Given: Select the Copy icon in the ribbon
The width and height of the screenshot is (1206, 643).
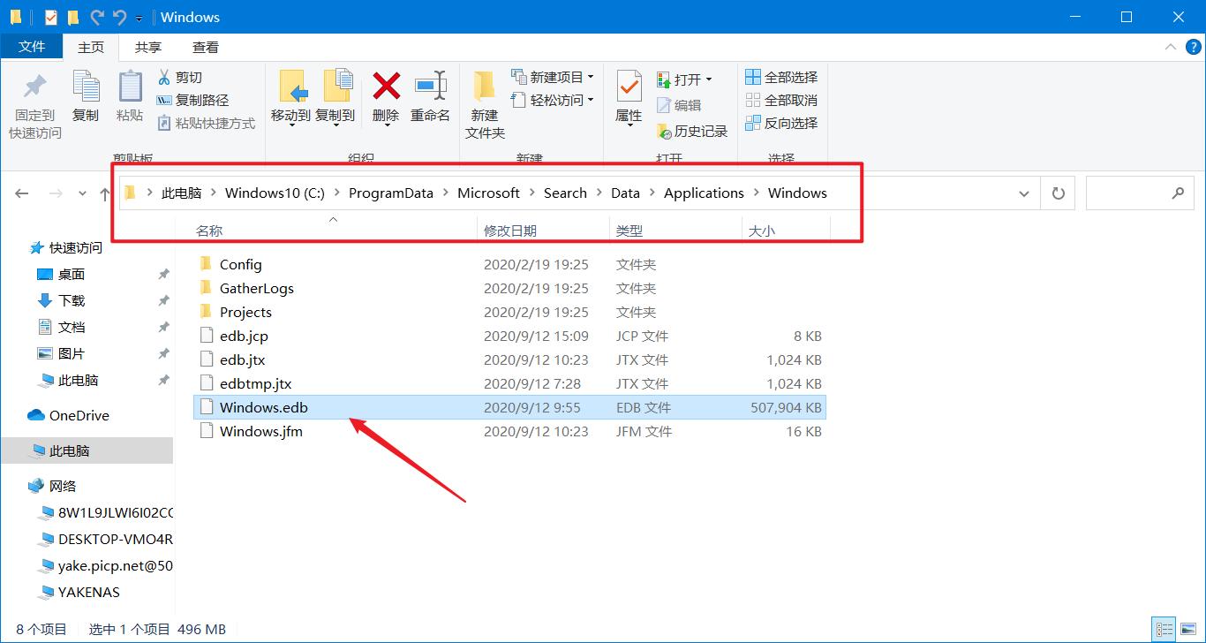Looking at the screenshot, I should coord(86,97).
